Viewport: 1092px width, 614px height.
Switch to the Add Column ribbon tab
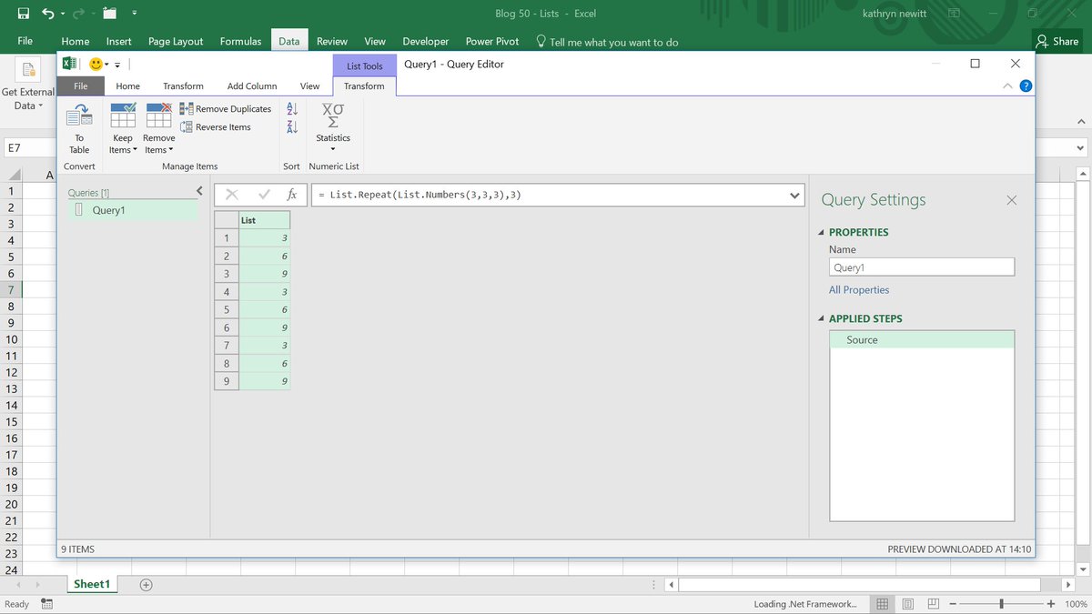tap(252, 86)
